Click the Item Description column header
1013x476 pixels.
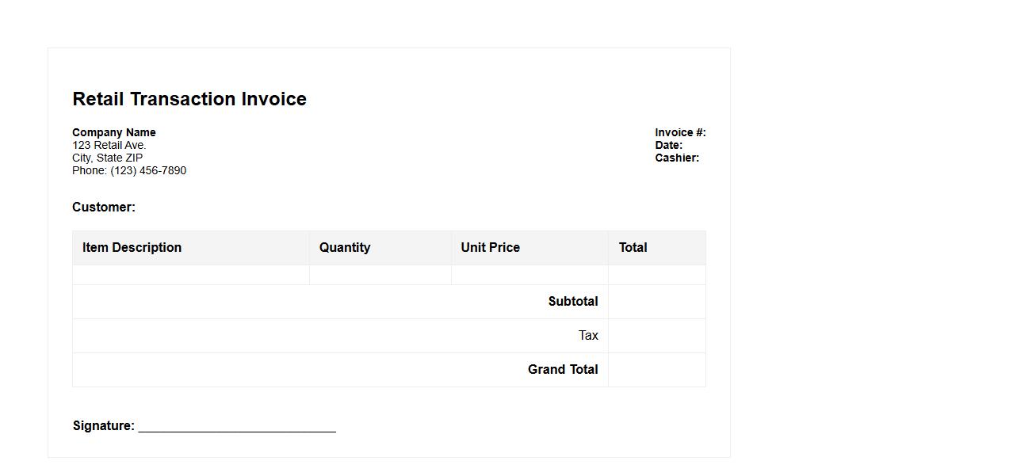(132, 247)
